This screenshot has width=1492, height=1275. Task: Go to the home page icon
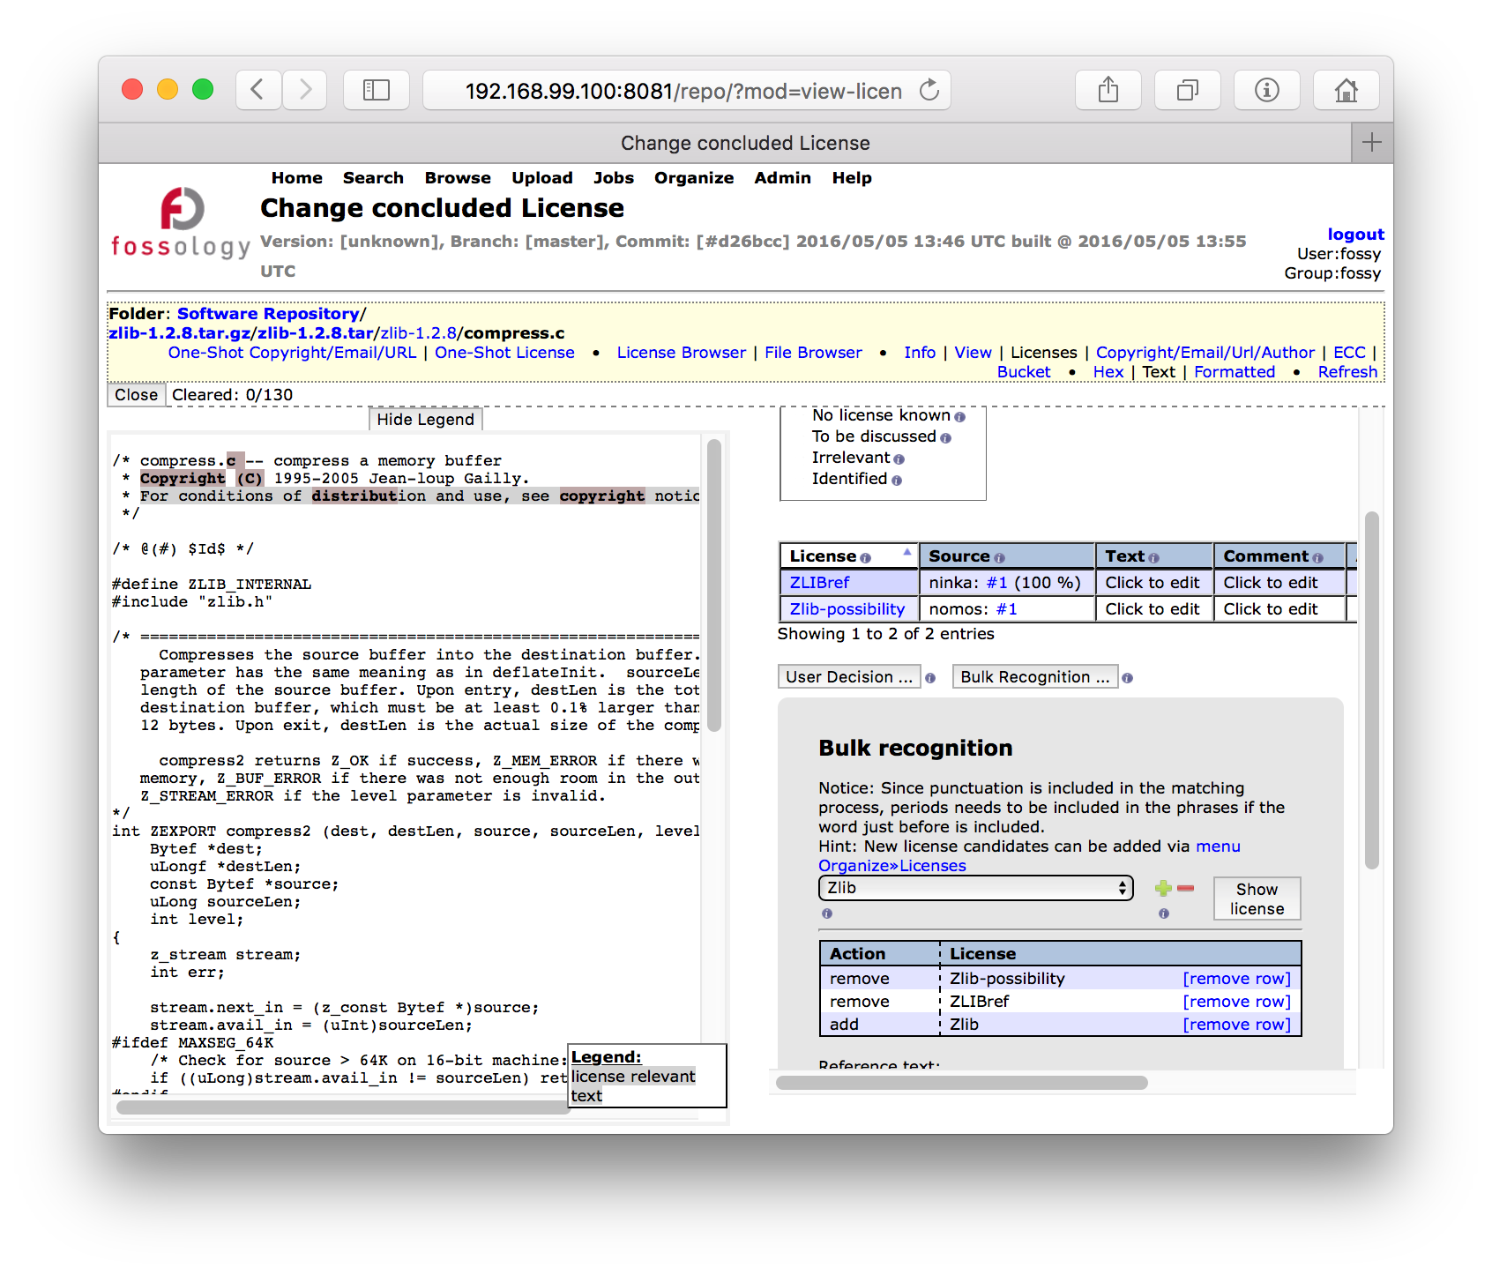coord(1347,90)
